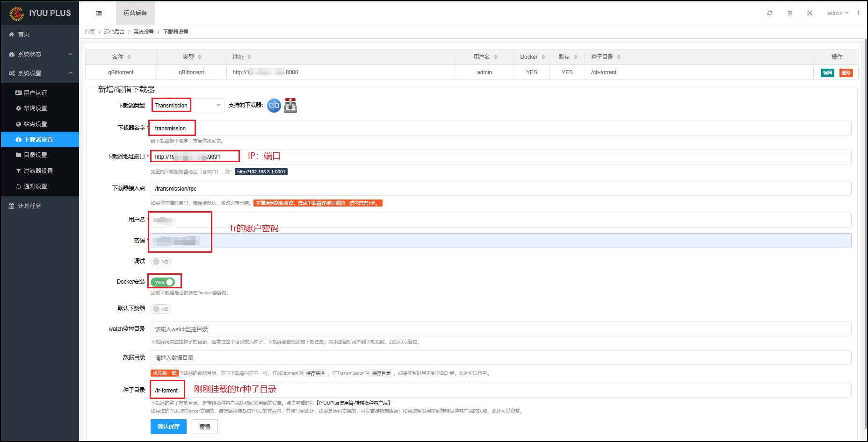Image resolution: width=868 pixels, height=442 pixels.
Task: Click the vertical more-options dots icon
Action: pyautogui.click(x=859, y=13)
